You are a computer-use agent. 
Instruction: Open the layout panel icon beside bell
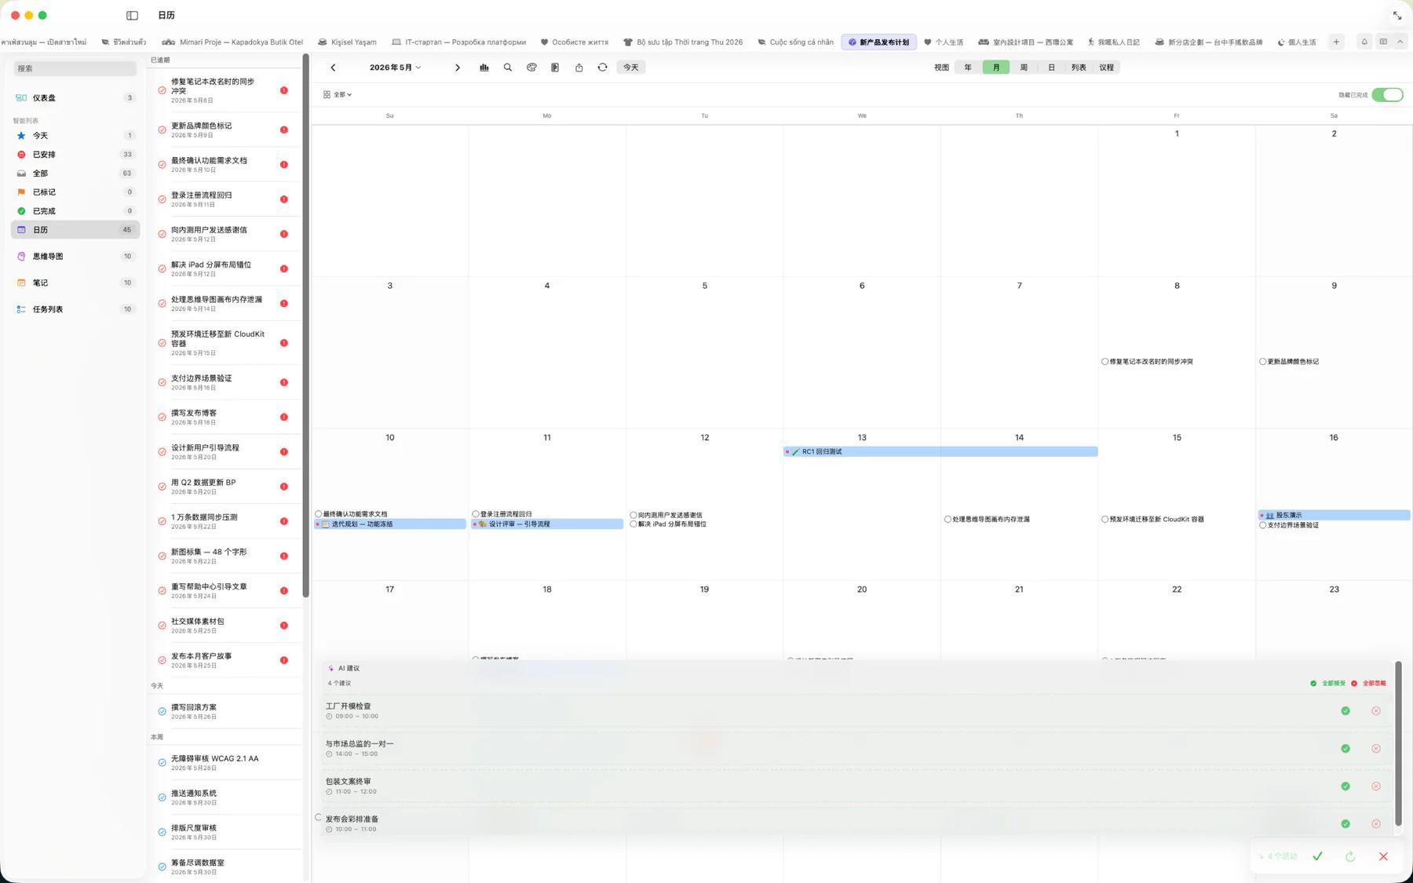1383,42
